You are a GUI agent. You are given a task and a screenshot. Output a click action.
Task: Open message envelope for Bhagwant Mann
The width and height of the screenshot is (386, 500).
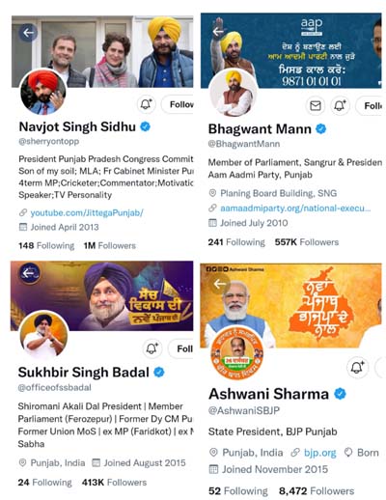click(316, 105)
